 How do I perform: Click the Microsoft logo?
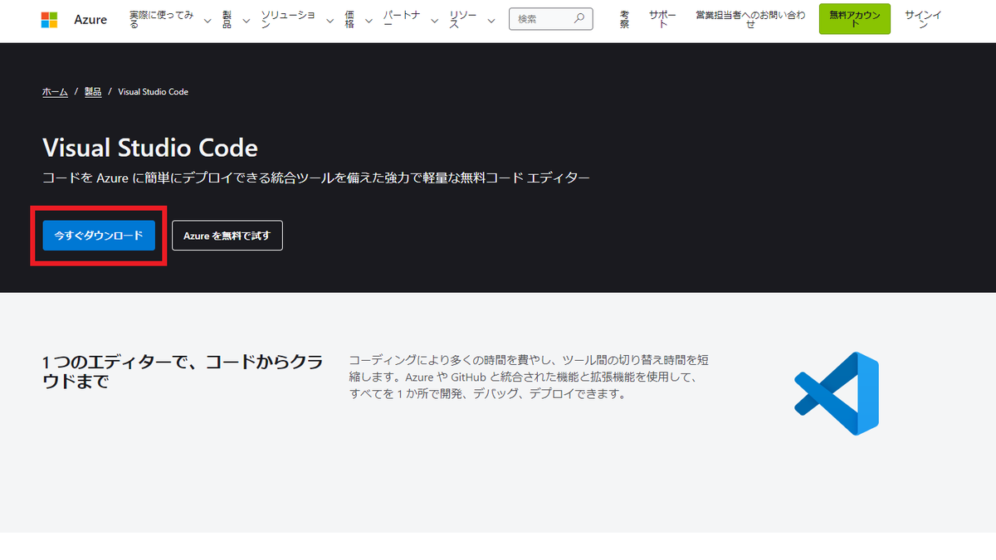point(50,19)
